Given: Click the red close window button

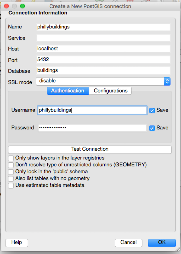Looking at the screenshot, I should click(6, 6).
